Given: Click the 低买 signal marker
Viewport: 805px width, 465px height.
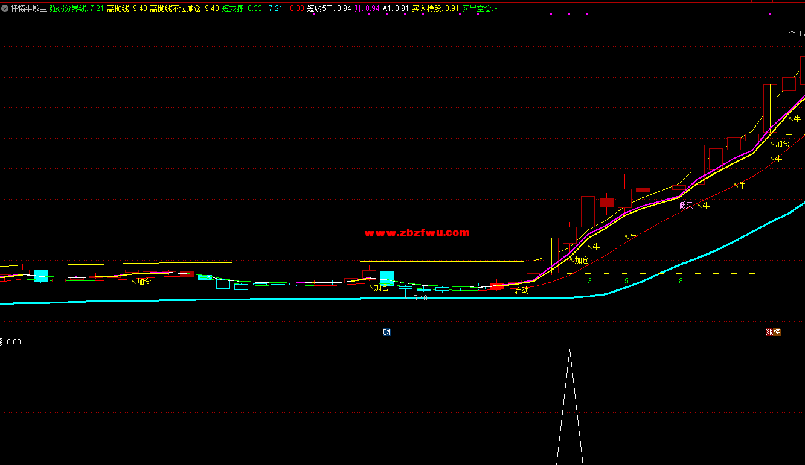Looking at the screenshot, I should tap(685, 206).
